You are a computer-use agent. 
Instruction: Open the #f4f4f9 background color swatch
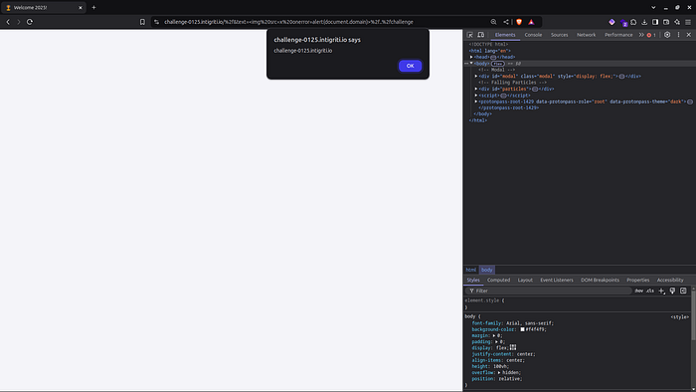[x=522, y=329]
